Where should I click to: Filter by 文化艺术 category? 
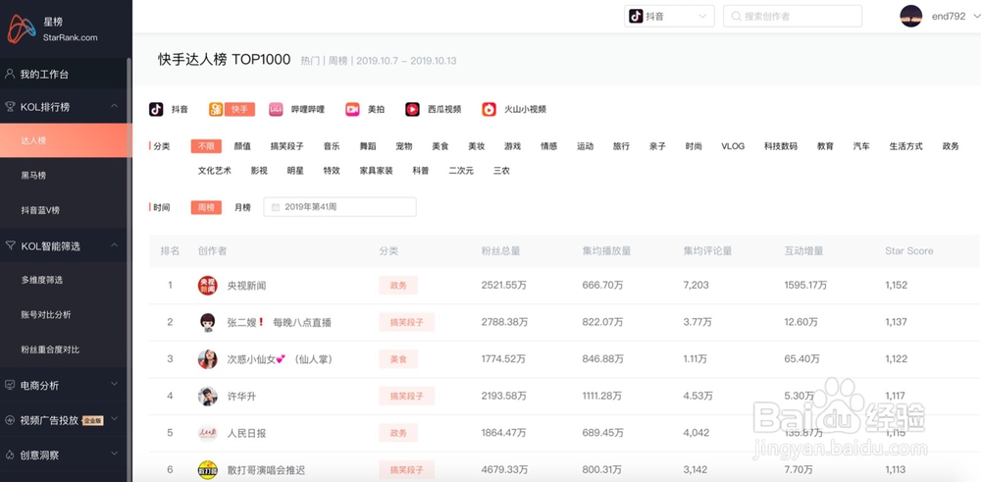pyautogui.click(x=215, y=170)
